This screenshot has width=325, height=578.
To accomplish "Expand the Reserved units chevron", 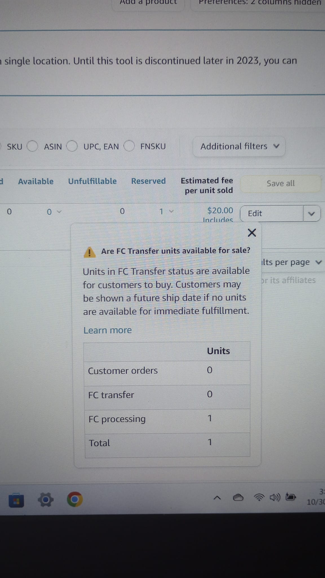I will [171, 211].
